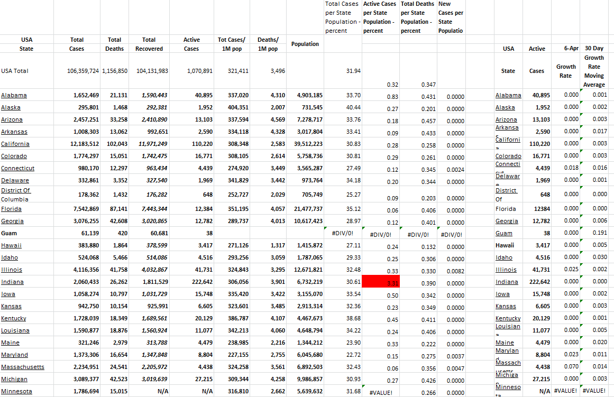614x397 pixels.
Task: Open the Louisiana state hyperlink
Action: pyautogui.click(x=15, y=330)
